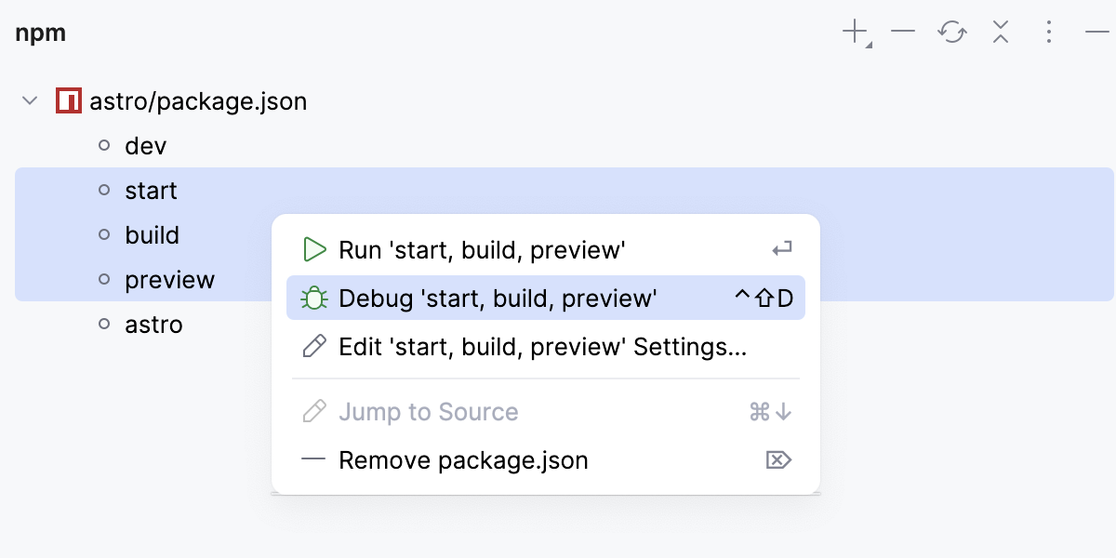1116x558 pixels.
Task: Click the minus icon in the npm toolbar
Action: pyautogui.click(x=902, y=33)
